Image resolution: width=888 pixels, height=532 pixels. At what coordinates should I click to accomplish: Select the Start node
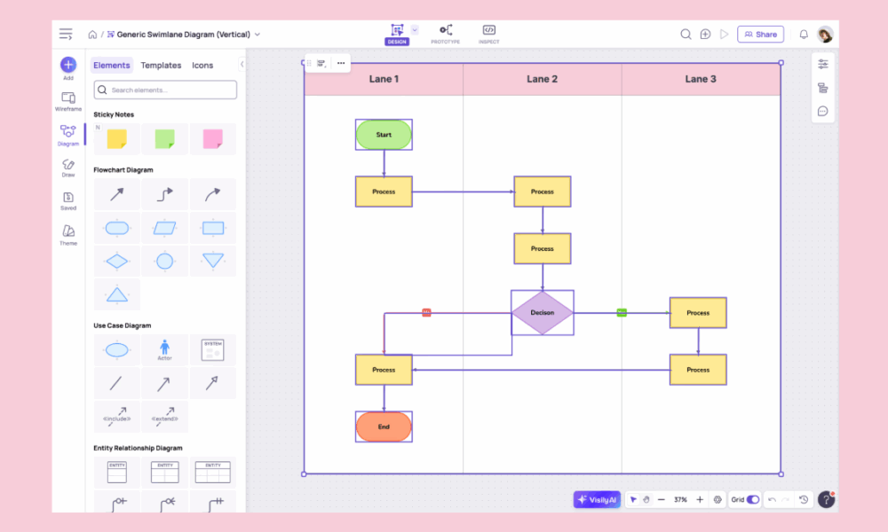(x=384, y=135)
